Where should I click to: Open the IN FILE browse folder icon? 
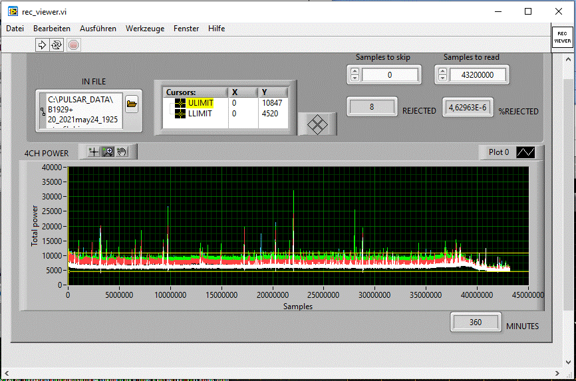pos(132,104)
